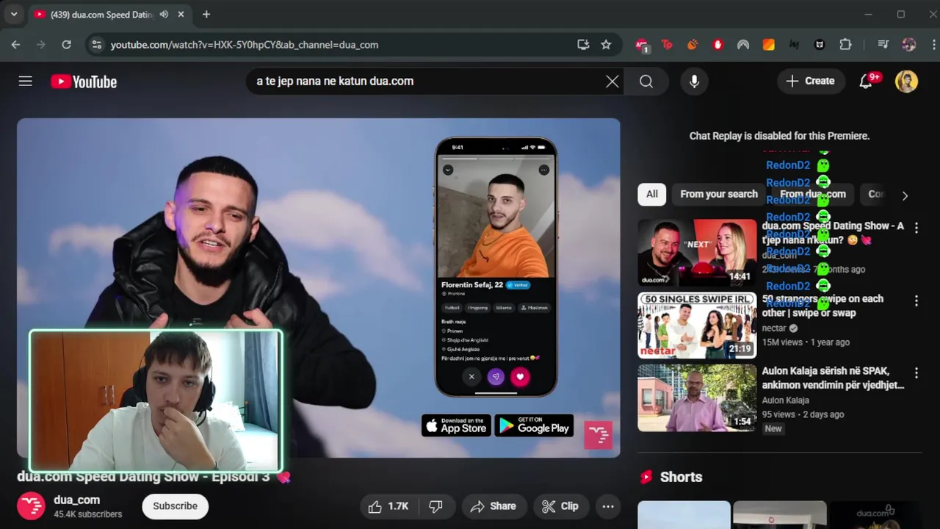Bookmark this page with the star
Image resolution: width=940 pixels, height=529 pixels.
click(x=606, y=45)
